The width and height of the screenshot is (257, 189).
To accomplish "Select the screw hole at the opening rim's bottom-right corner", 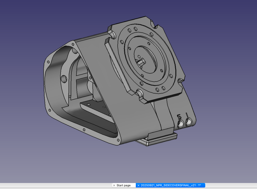I will pos(118,140).
